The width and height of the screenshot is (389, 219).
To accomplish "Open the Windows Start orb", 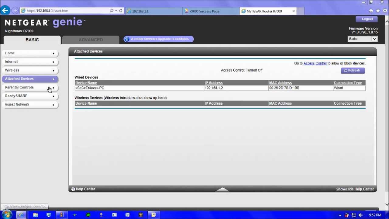I will pos(6,215).
